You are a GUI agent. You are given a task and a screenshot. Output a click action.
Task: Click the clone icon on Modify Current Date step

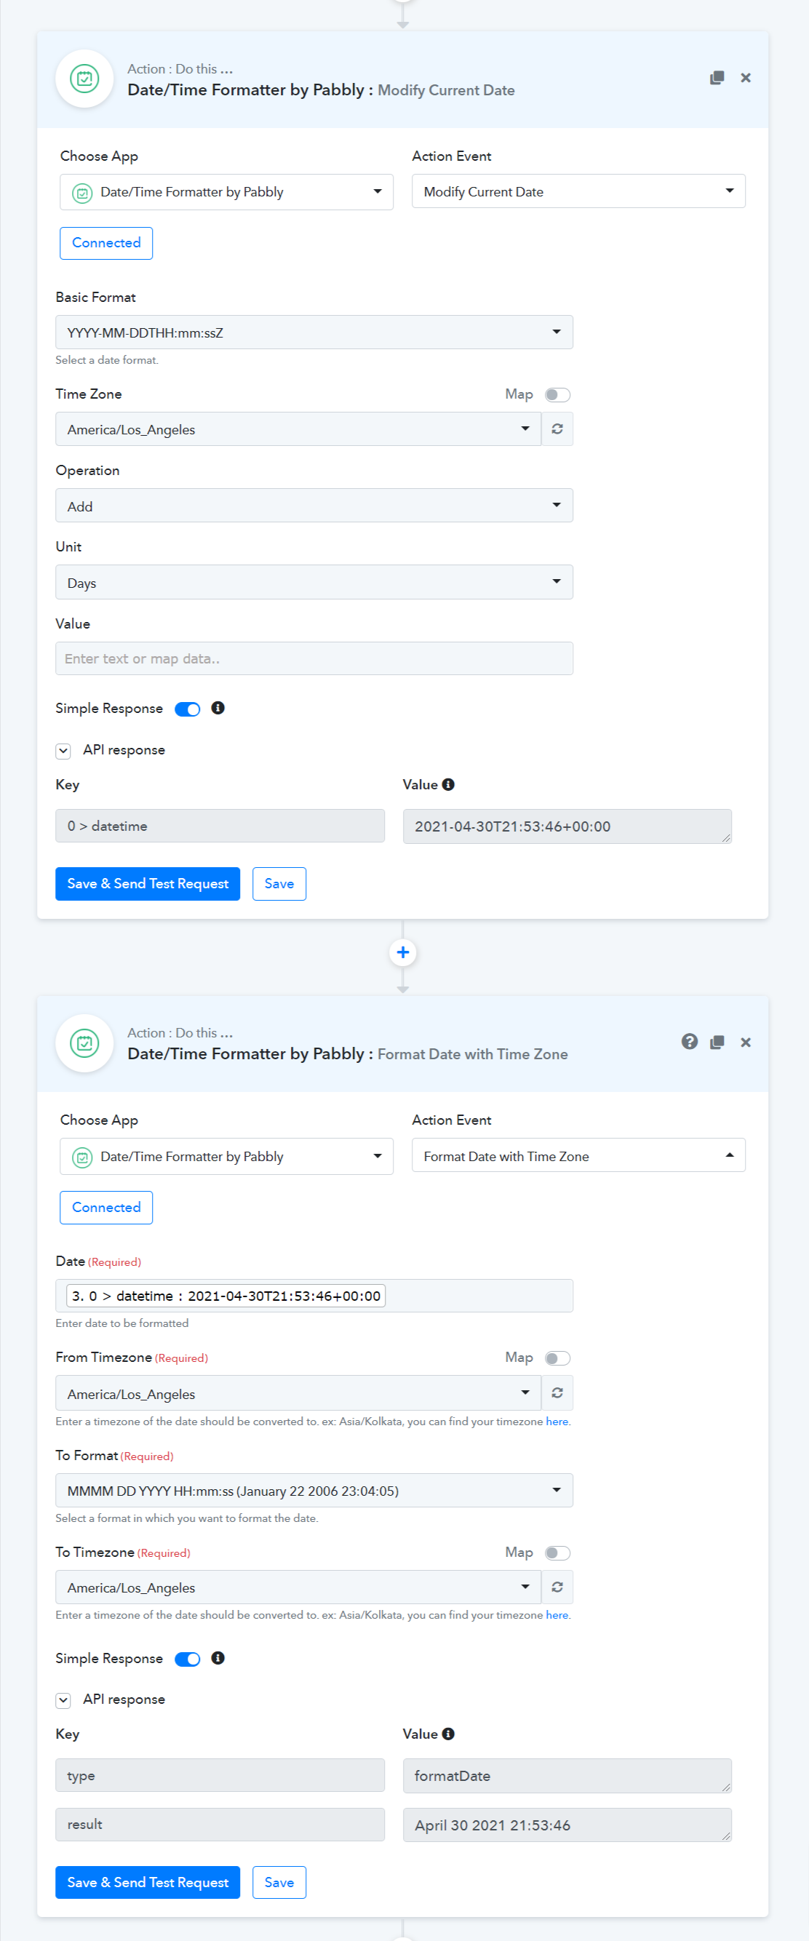tap(717, 78)
